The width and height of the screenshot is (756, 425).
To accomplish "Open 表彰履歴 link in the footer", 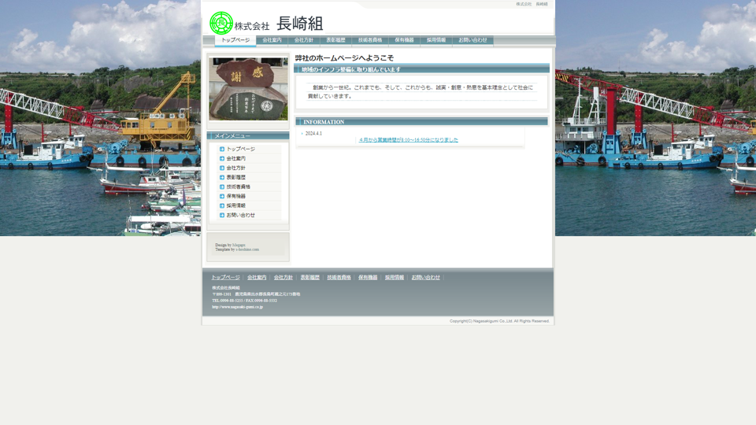I will (309, 278).
